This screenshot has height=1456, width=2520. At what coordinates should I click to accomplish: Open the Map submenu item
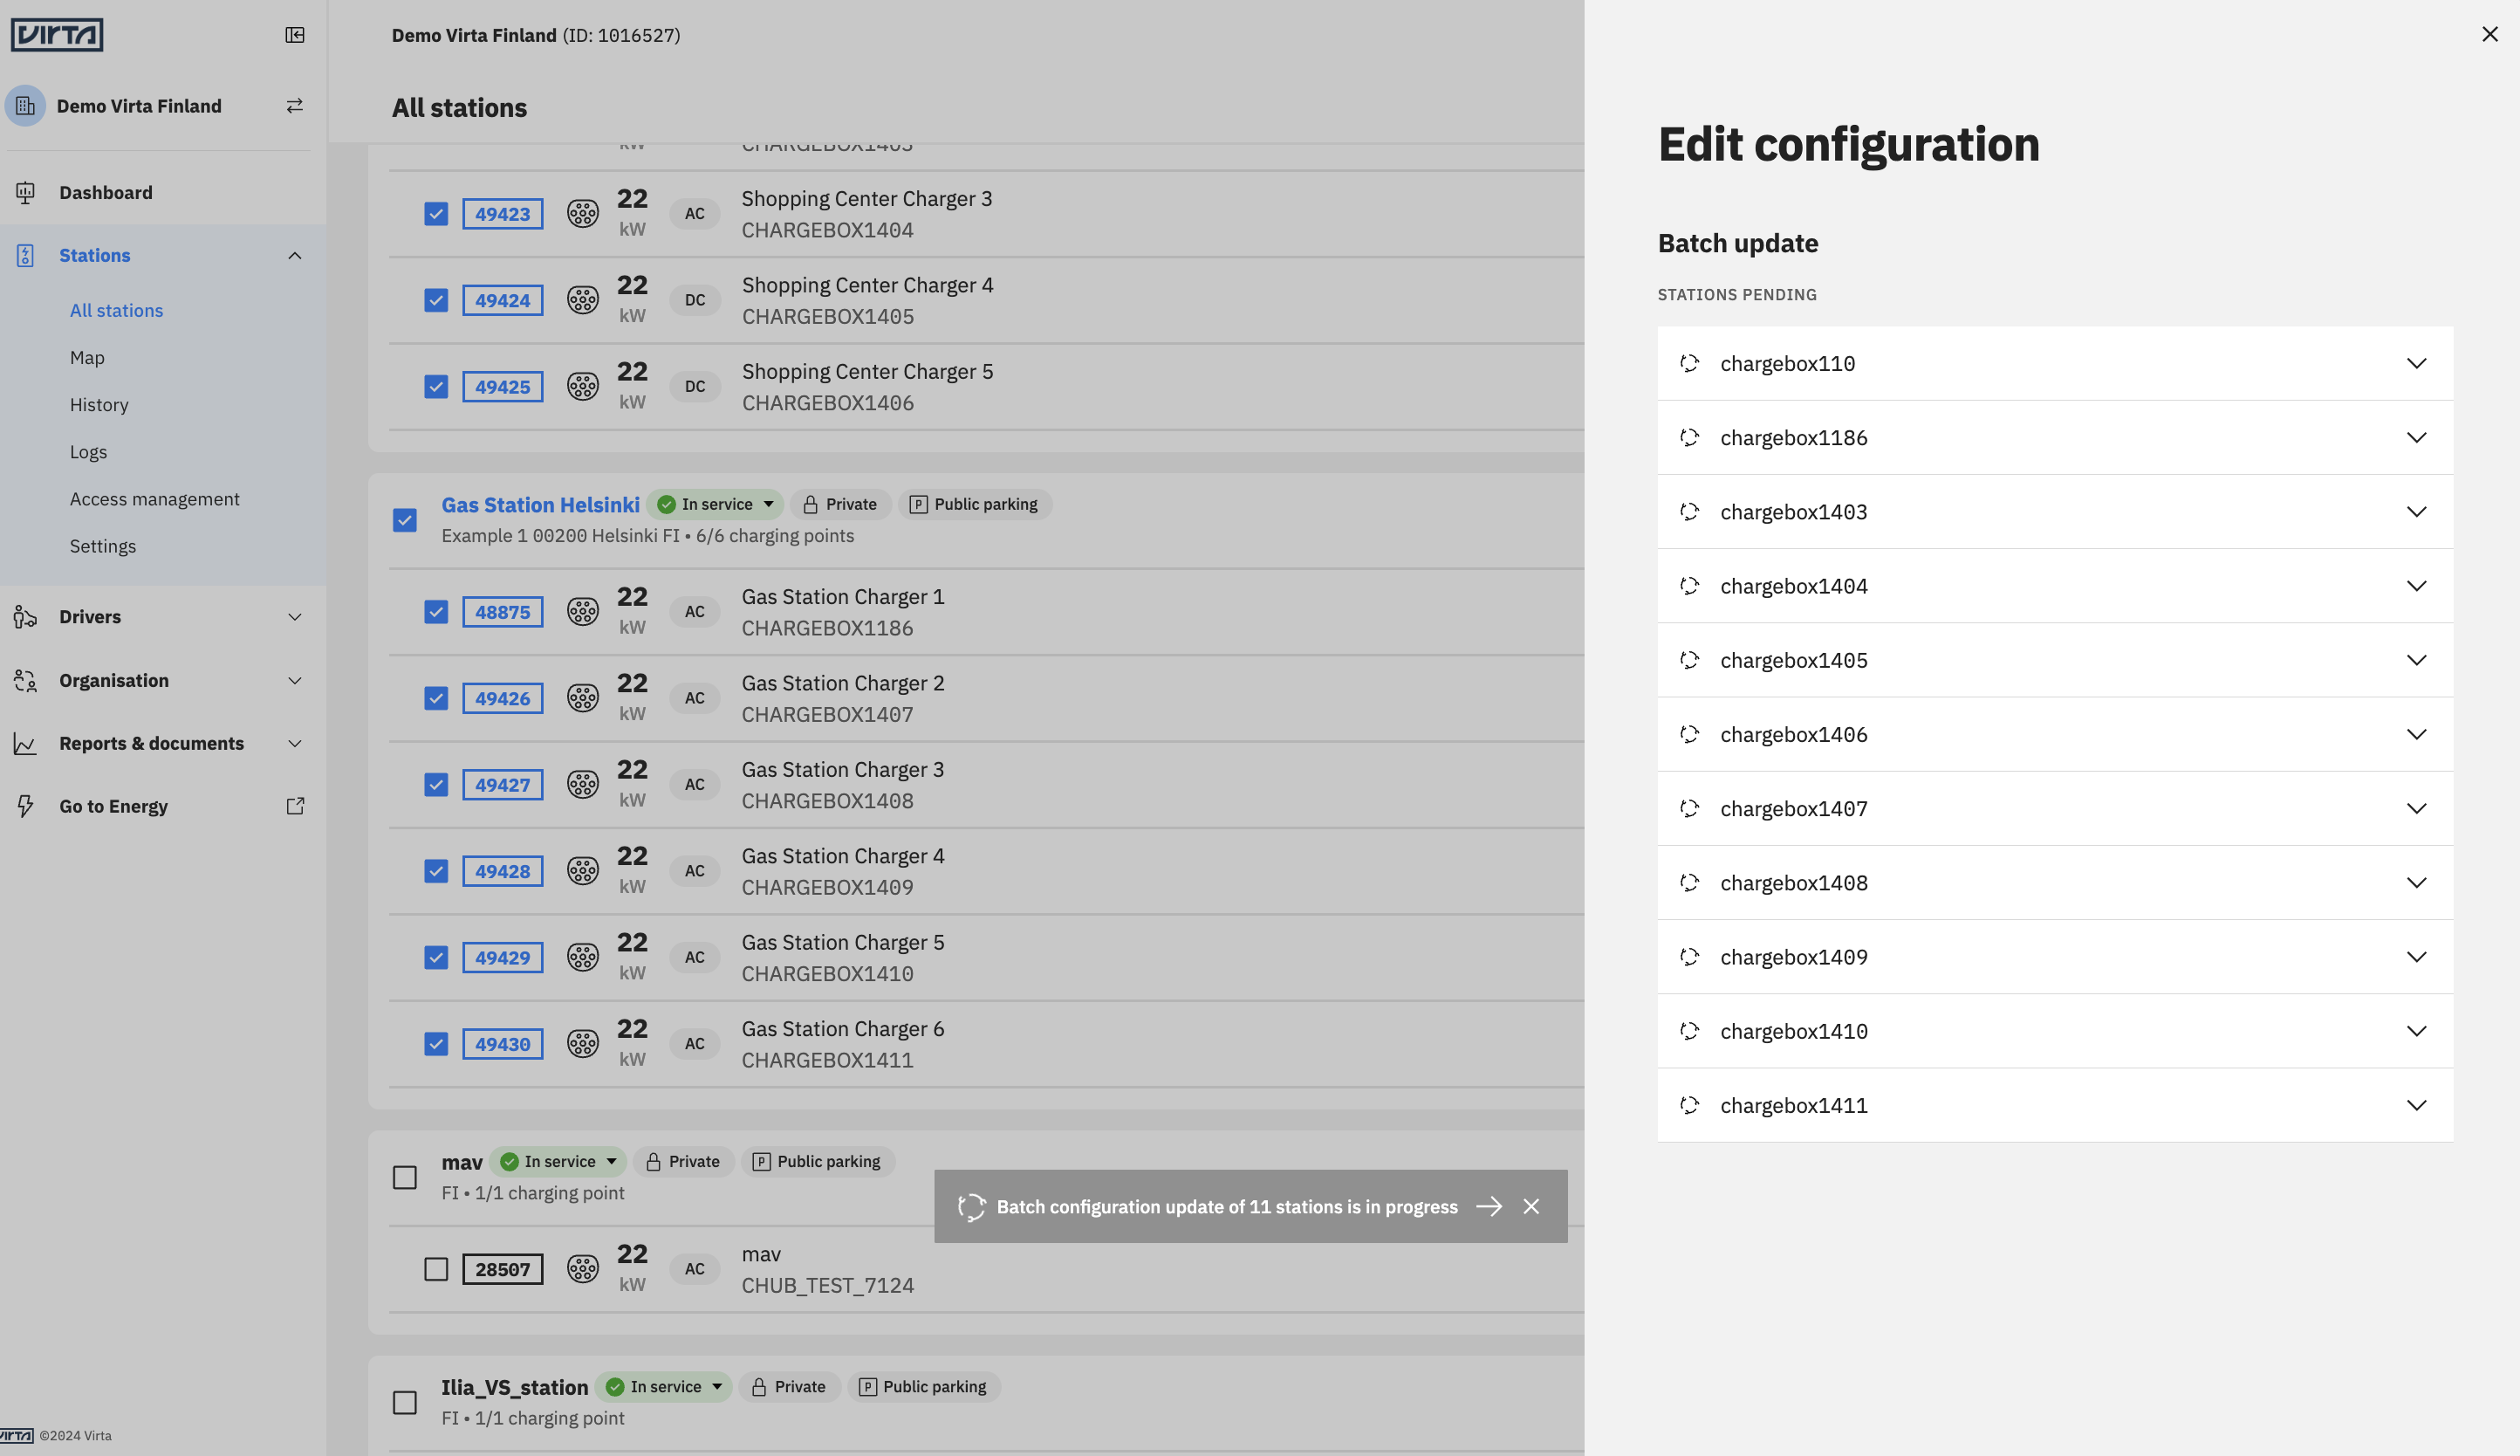[x=87, y=357]
